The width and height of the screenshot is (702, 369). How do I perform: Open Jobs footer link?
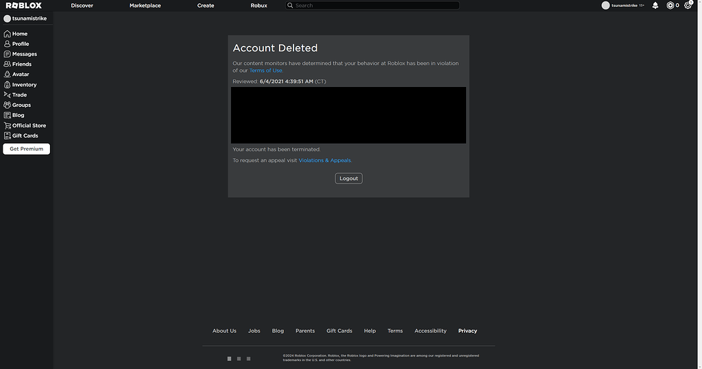254,331
